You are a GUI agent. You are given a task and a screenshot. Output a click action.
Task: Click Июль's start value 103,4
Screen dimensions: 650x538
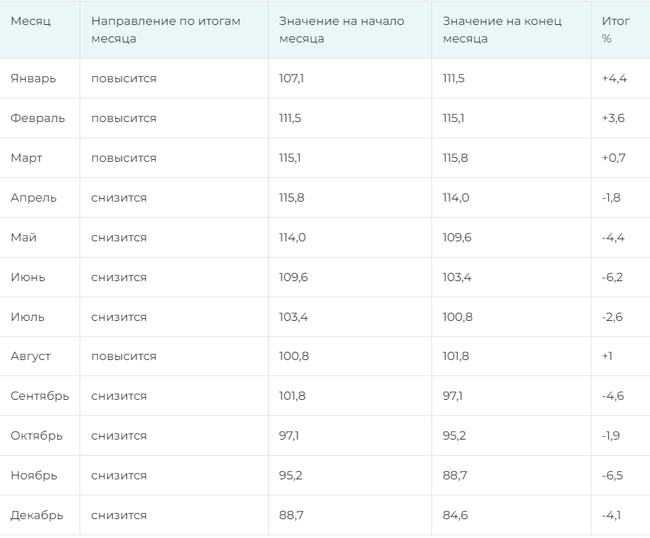click(293, 317)
